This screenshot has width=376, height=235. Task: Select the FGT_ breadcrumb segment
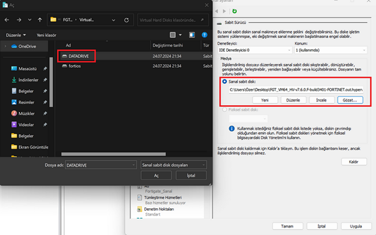pyautogui.click(x=68, y=20)
